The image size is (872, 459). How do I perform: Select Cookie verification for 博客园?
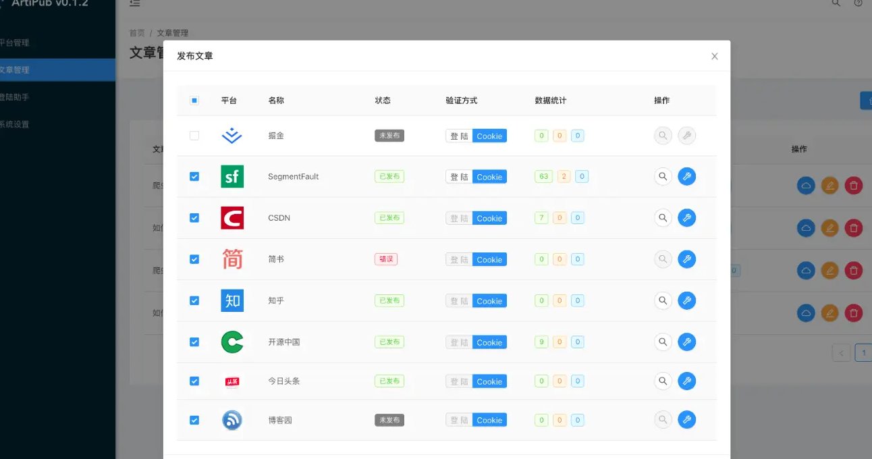point(489,420)
